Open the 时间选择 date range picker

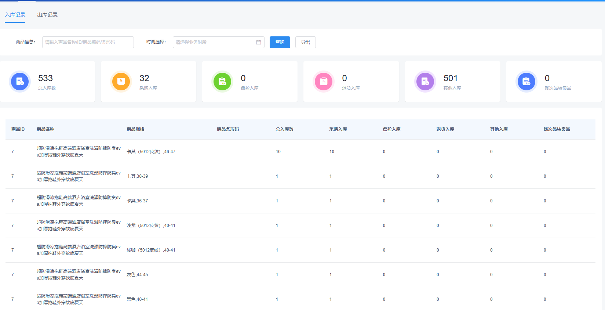tap(215, 42)
